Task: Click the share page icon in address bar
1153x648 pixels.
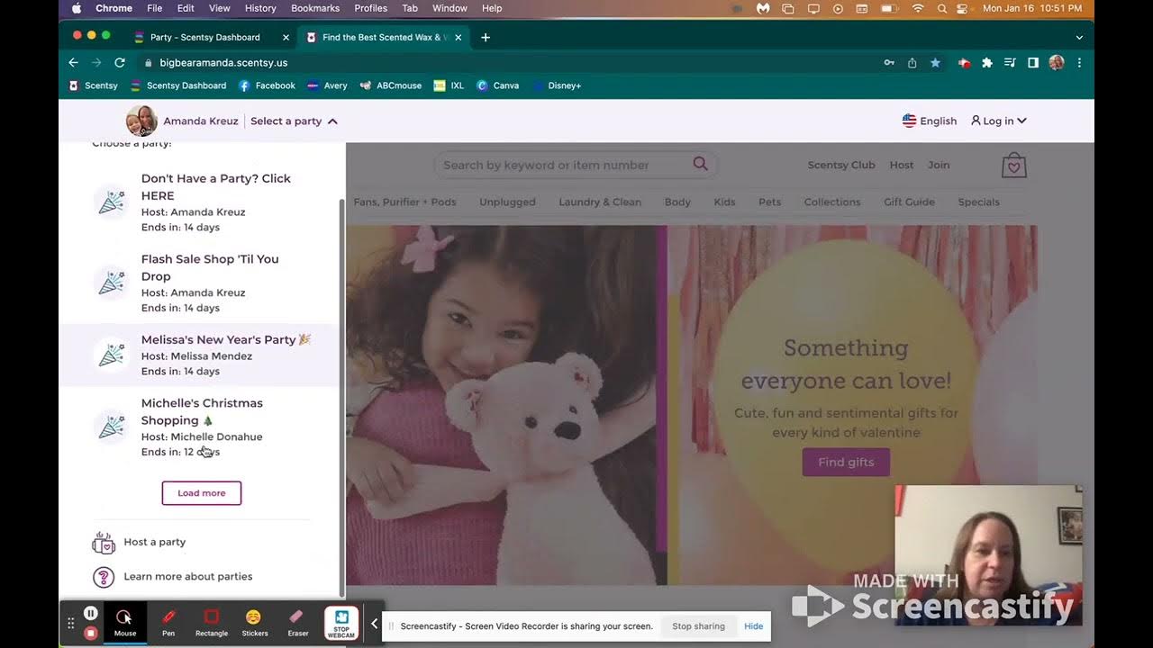Action: [x=912, y=63]
